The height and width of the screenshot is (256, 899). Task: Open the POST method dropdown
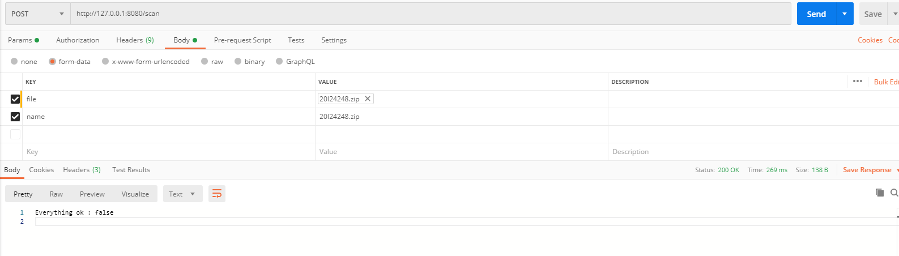coord(37,14)
